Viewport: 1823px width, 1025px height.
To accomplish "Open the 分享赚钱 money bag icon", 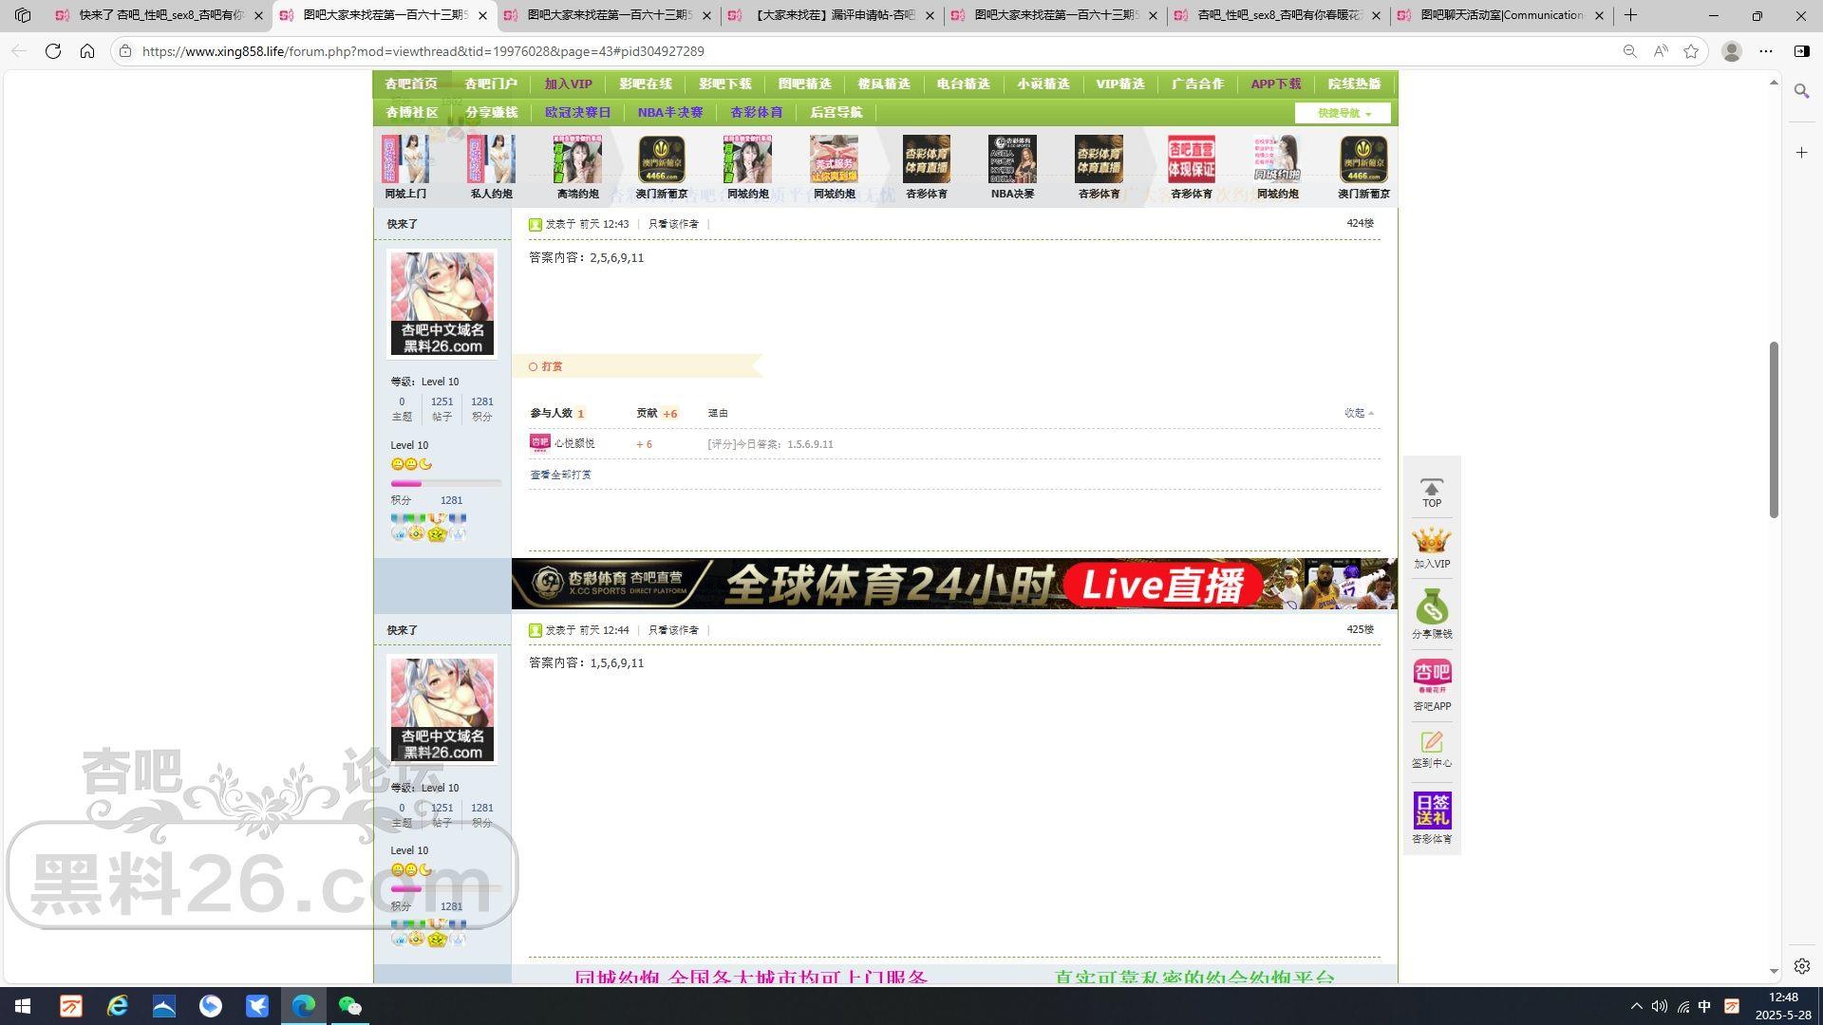I will click(x=1431, y=608).
